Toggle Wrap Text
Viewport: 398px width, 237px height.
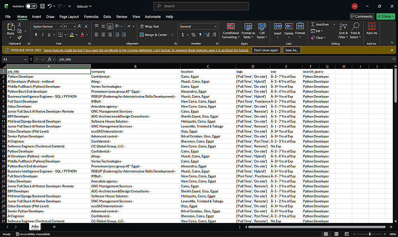tap(150, 26)
